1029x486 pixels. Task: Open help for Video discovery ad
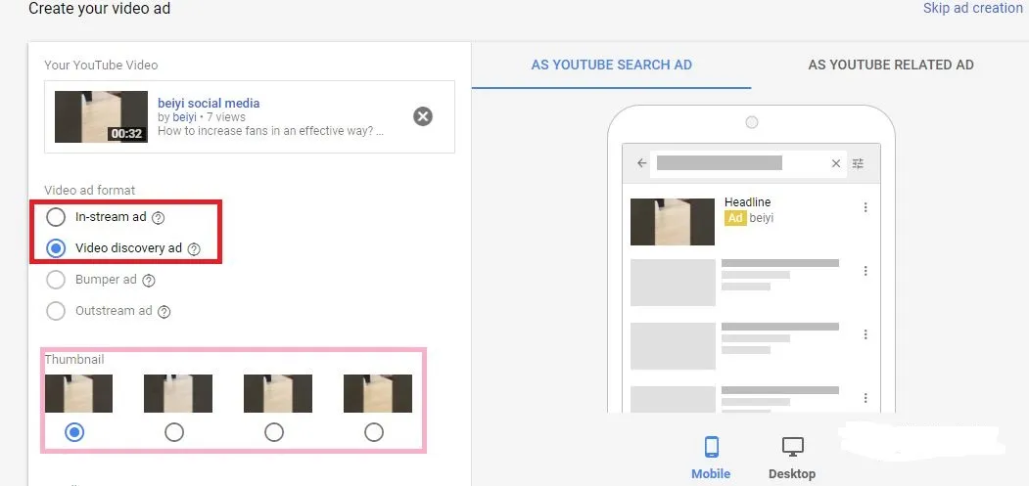click(194, 248)
